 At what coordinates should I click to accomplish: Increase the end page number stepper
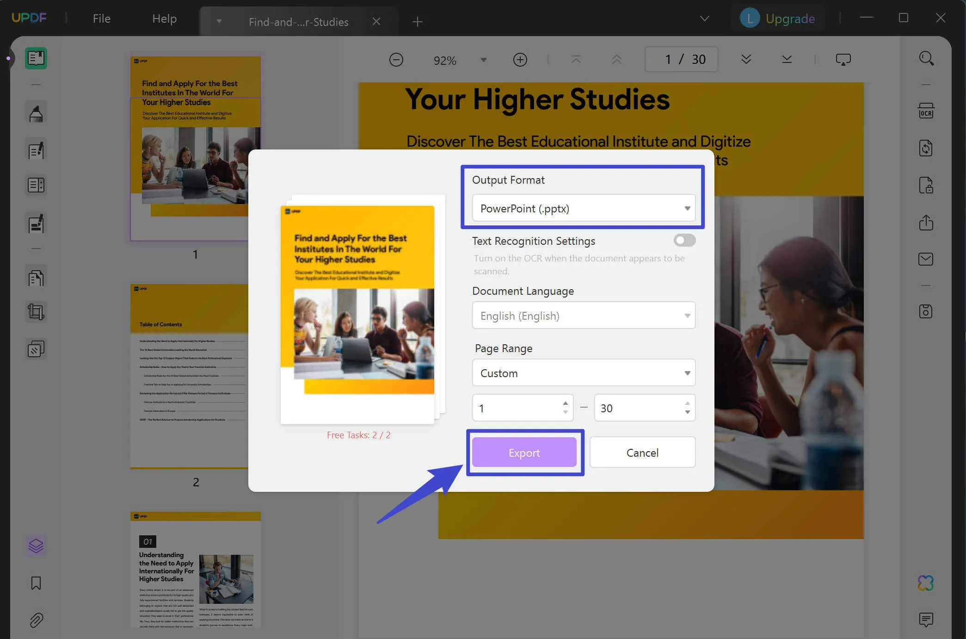pyautogui.click(x=688, y=403)
